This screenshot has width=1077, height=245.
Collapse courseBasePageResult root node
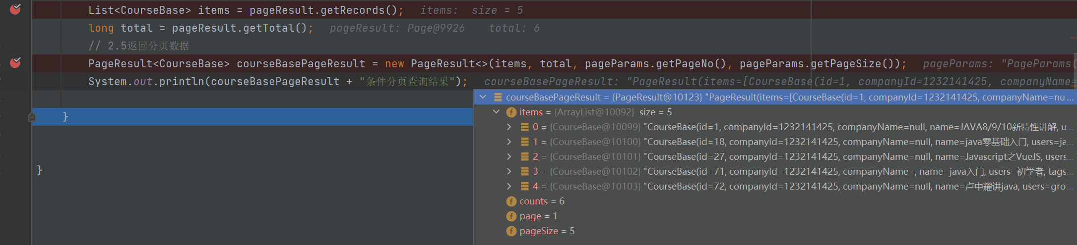click(x=483, y=97)
